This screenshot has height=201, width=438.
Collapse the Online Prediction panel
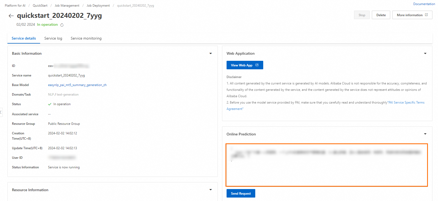coord(425,134)
